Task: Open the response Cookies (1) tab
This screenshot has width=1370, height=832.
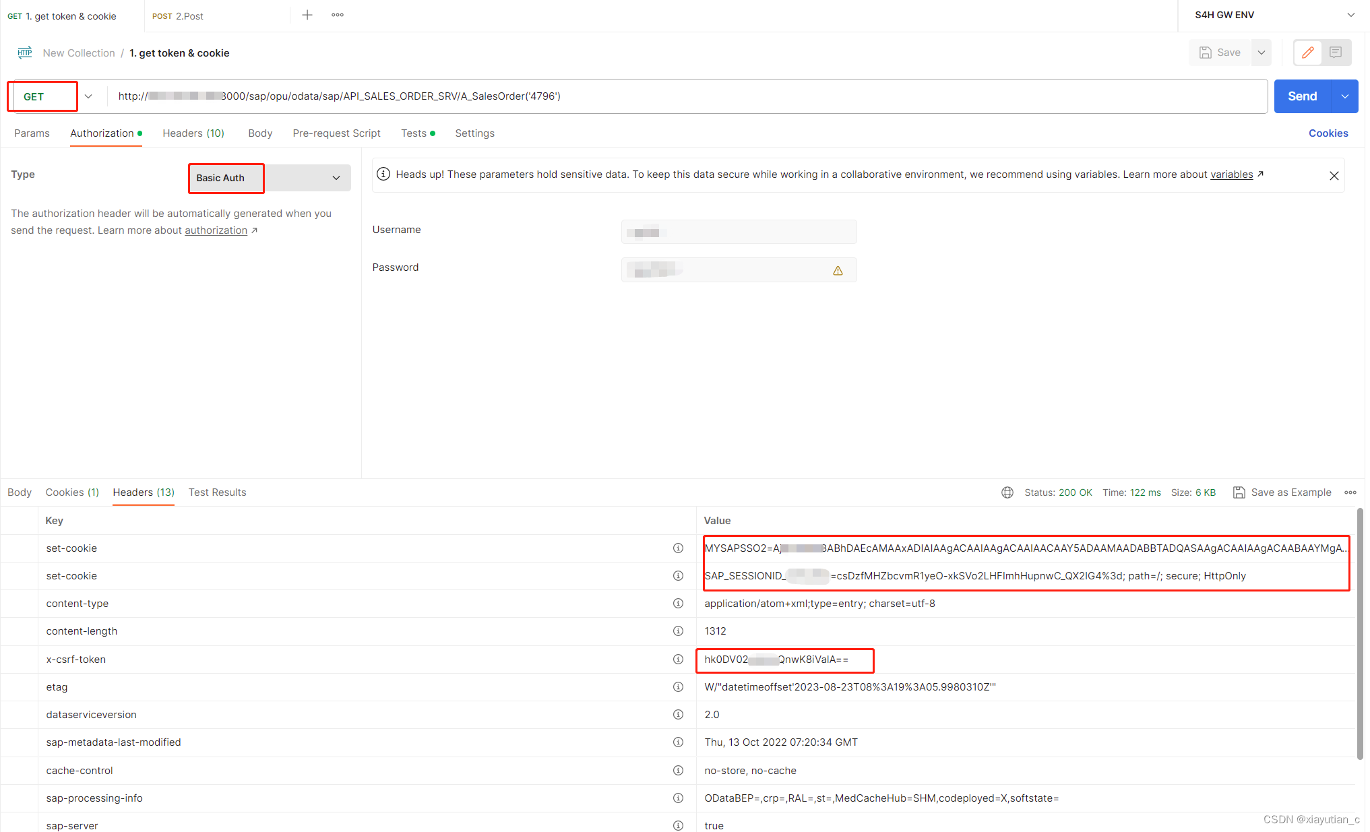Action: (x=72, y=492)
